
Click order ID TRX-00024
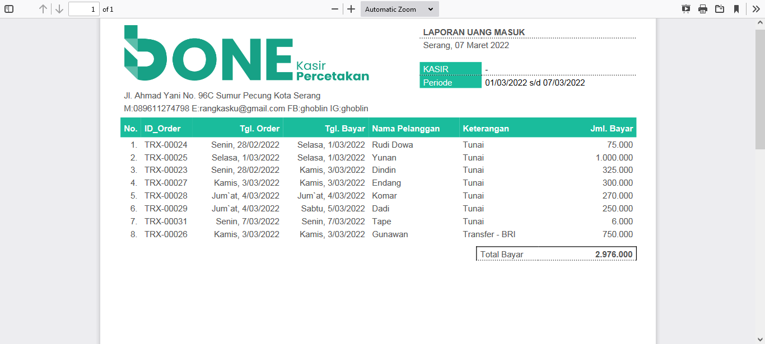point(166,145)
